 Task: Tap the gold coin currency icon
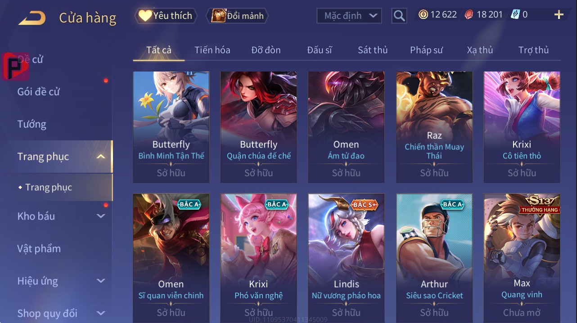coord(423,14)
